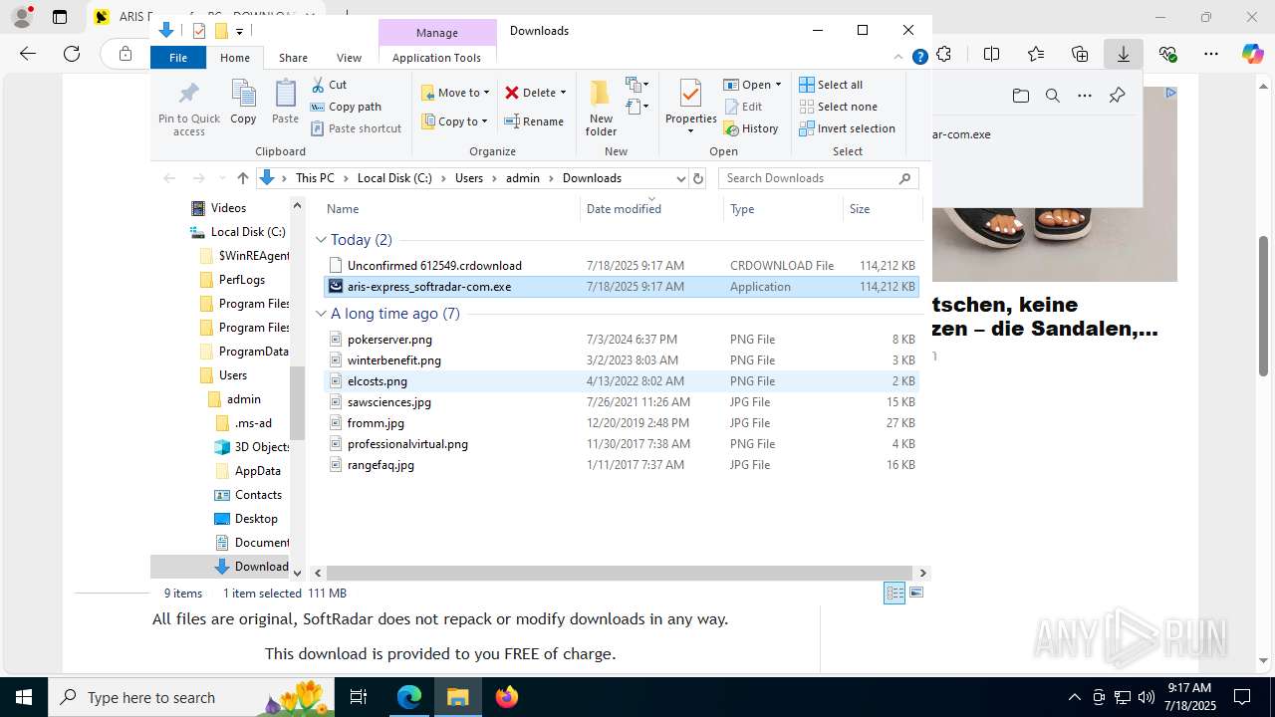Click Local Disk (C:) breadcrumb
Viewport: 1275px width, 717px height.
(x=394, y=178)
